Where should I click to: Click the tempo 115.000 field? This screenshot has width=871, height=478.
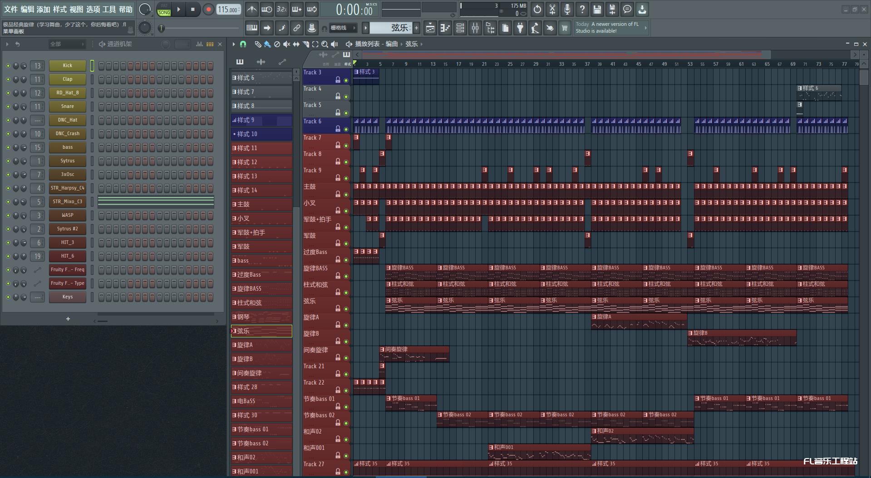click(x=228, y=10)
